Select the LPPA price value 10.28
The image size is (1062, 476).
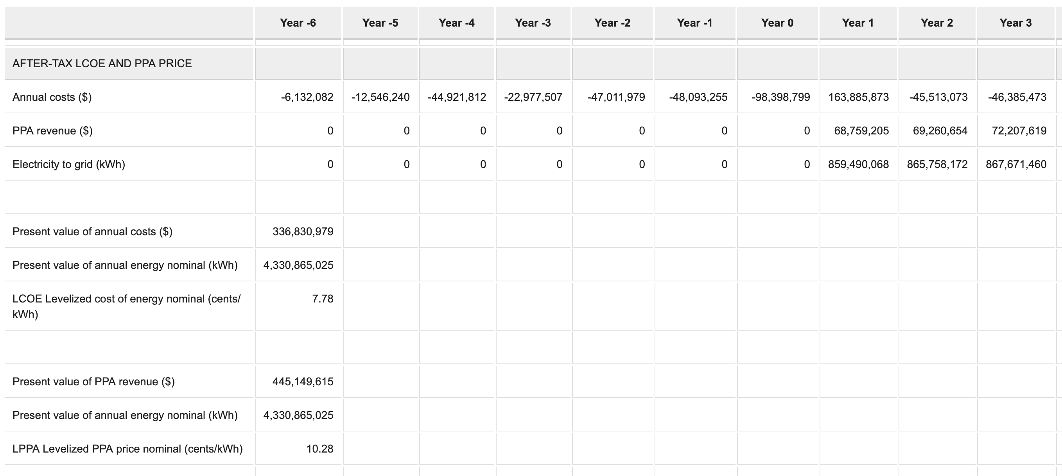pyautogui.click(x=319, y=449)
